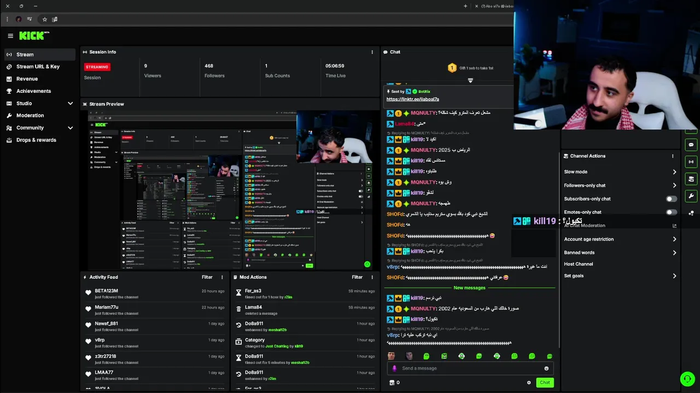The image size is (700, 393).
Task: Click the channel actions icon in right toolbar
Action: (691, 179)
